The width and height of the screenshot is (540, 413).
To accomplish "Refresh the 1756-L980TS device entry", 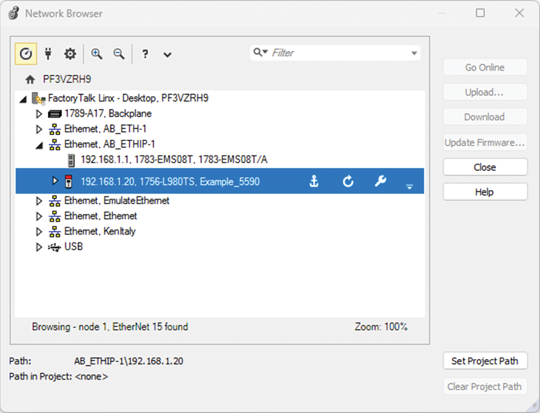I will [x=348, y=181].
